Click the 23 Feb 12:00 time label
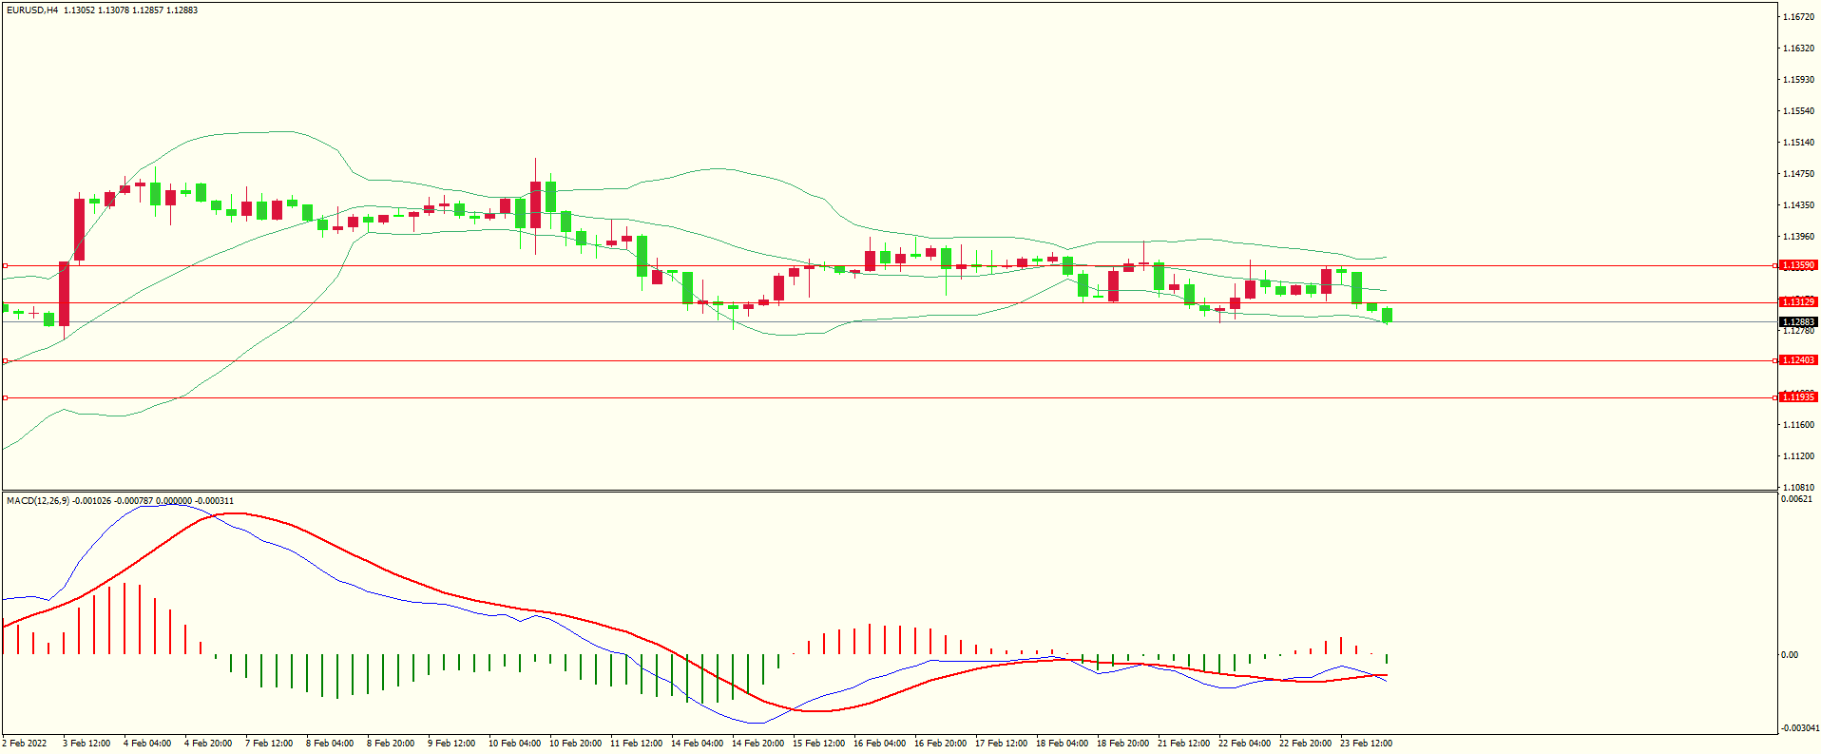Image resolution: width=1821 pixels, height=754 pixels. (1366, 744)
